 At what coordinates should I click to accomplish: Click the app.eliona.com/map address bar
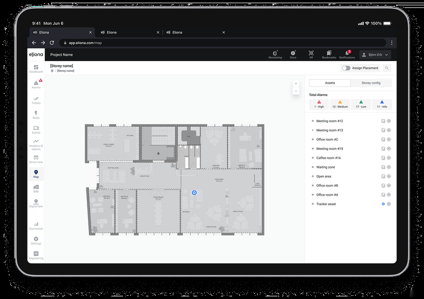point(223,43)
